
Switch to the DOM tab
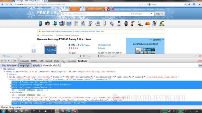coord(56,61)
